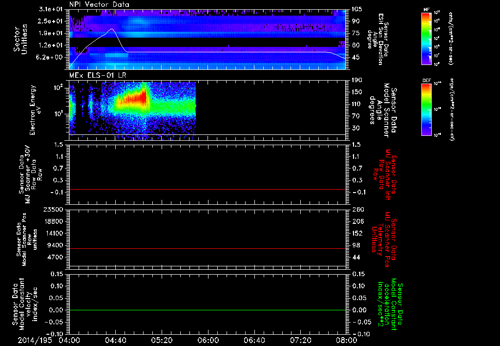Click the NF label above the color bar
Image resolution: width=500 pixels, height=346 pixels.
point(426,10)
